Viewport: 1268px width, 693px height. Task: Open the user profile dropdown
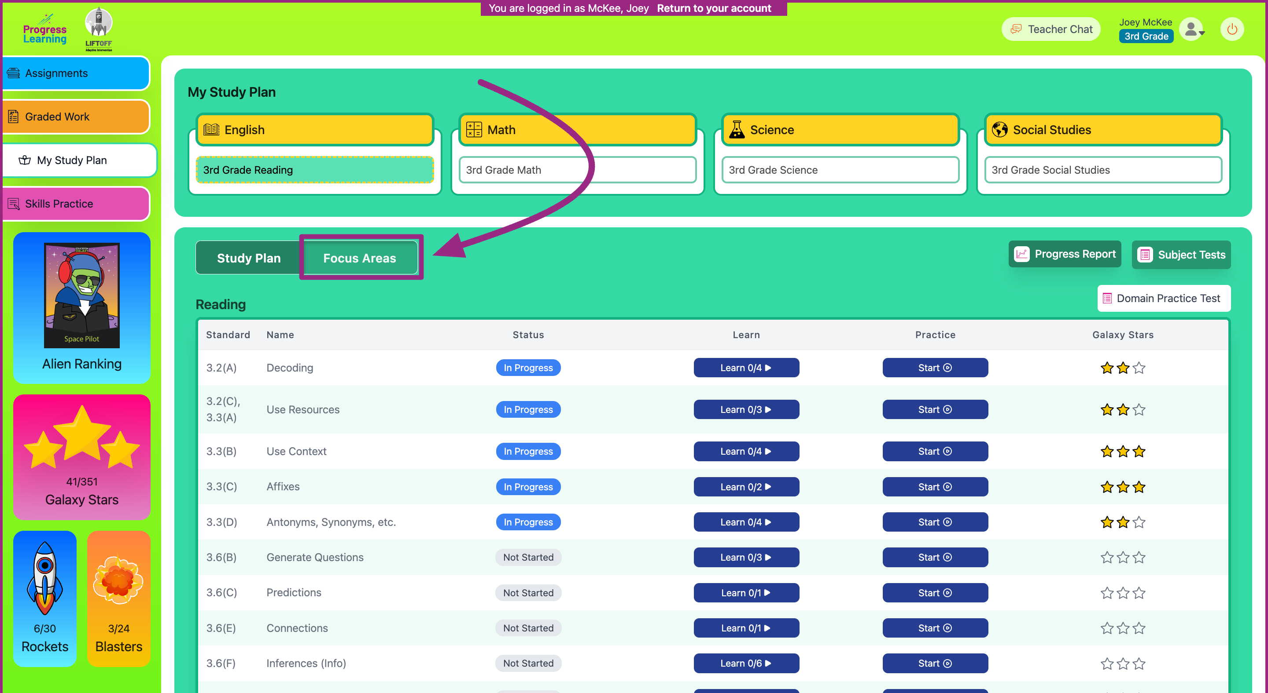(x=1193, y=30)
